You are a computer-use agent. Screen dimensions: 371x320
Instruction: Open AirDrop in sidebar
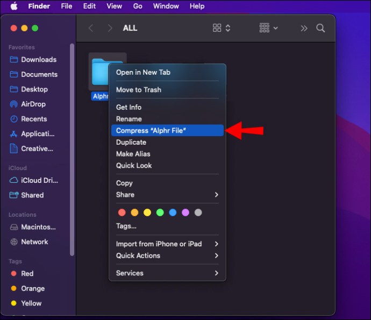click(x=27, y=104)
